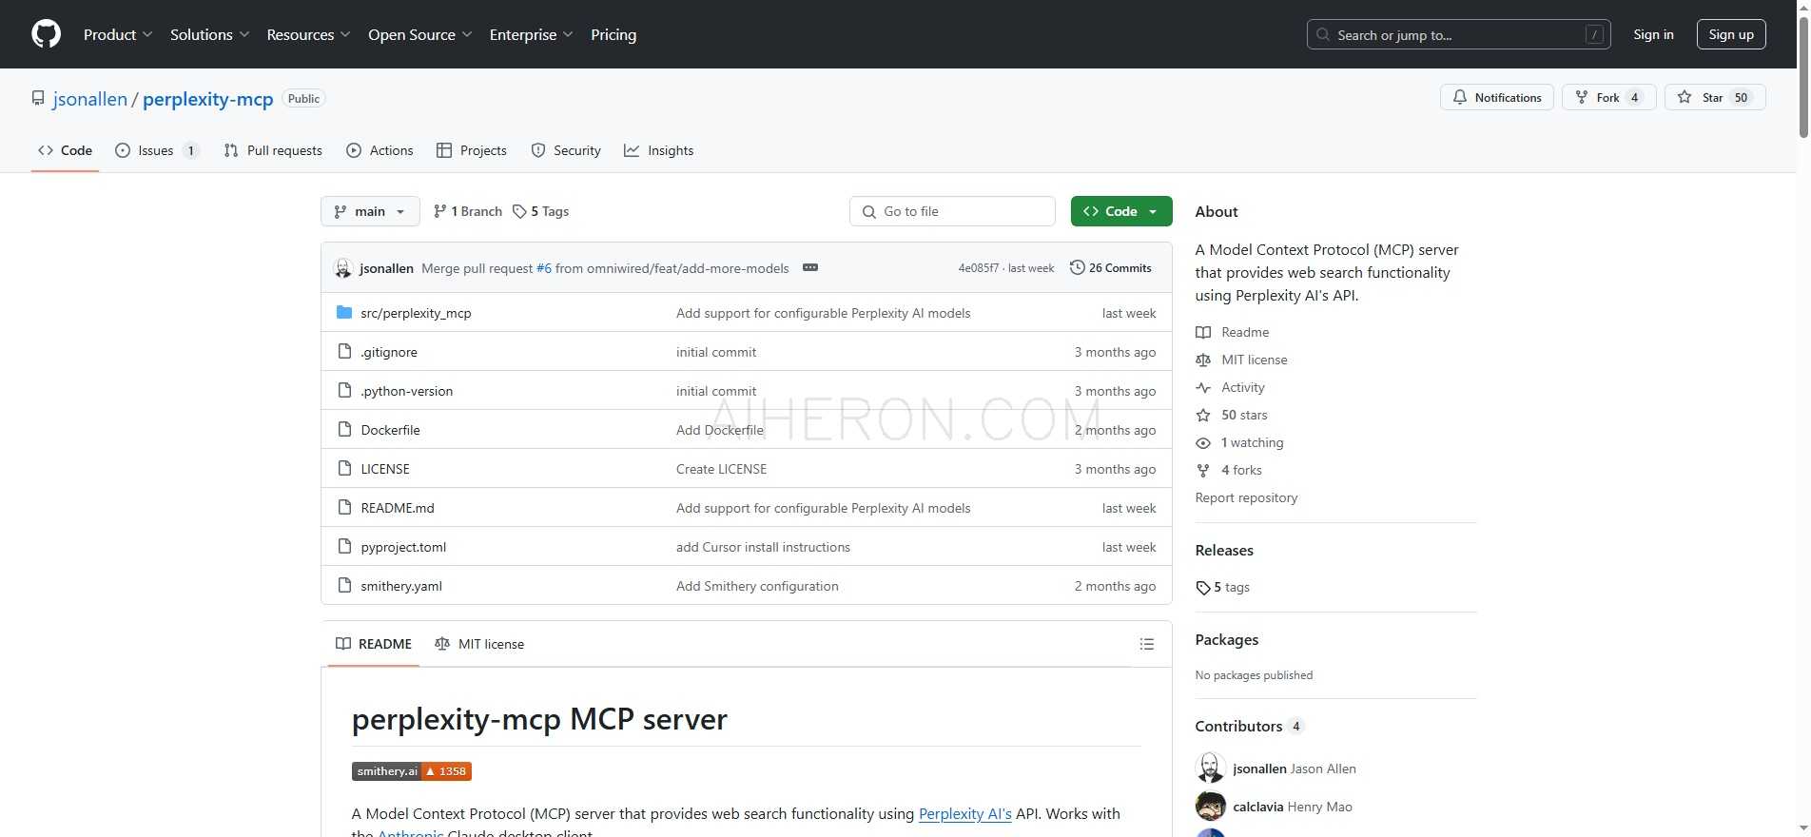Screen dimensions: 1811x837
Task: View the 1 watching link
Action: (1239, 442)
